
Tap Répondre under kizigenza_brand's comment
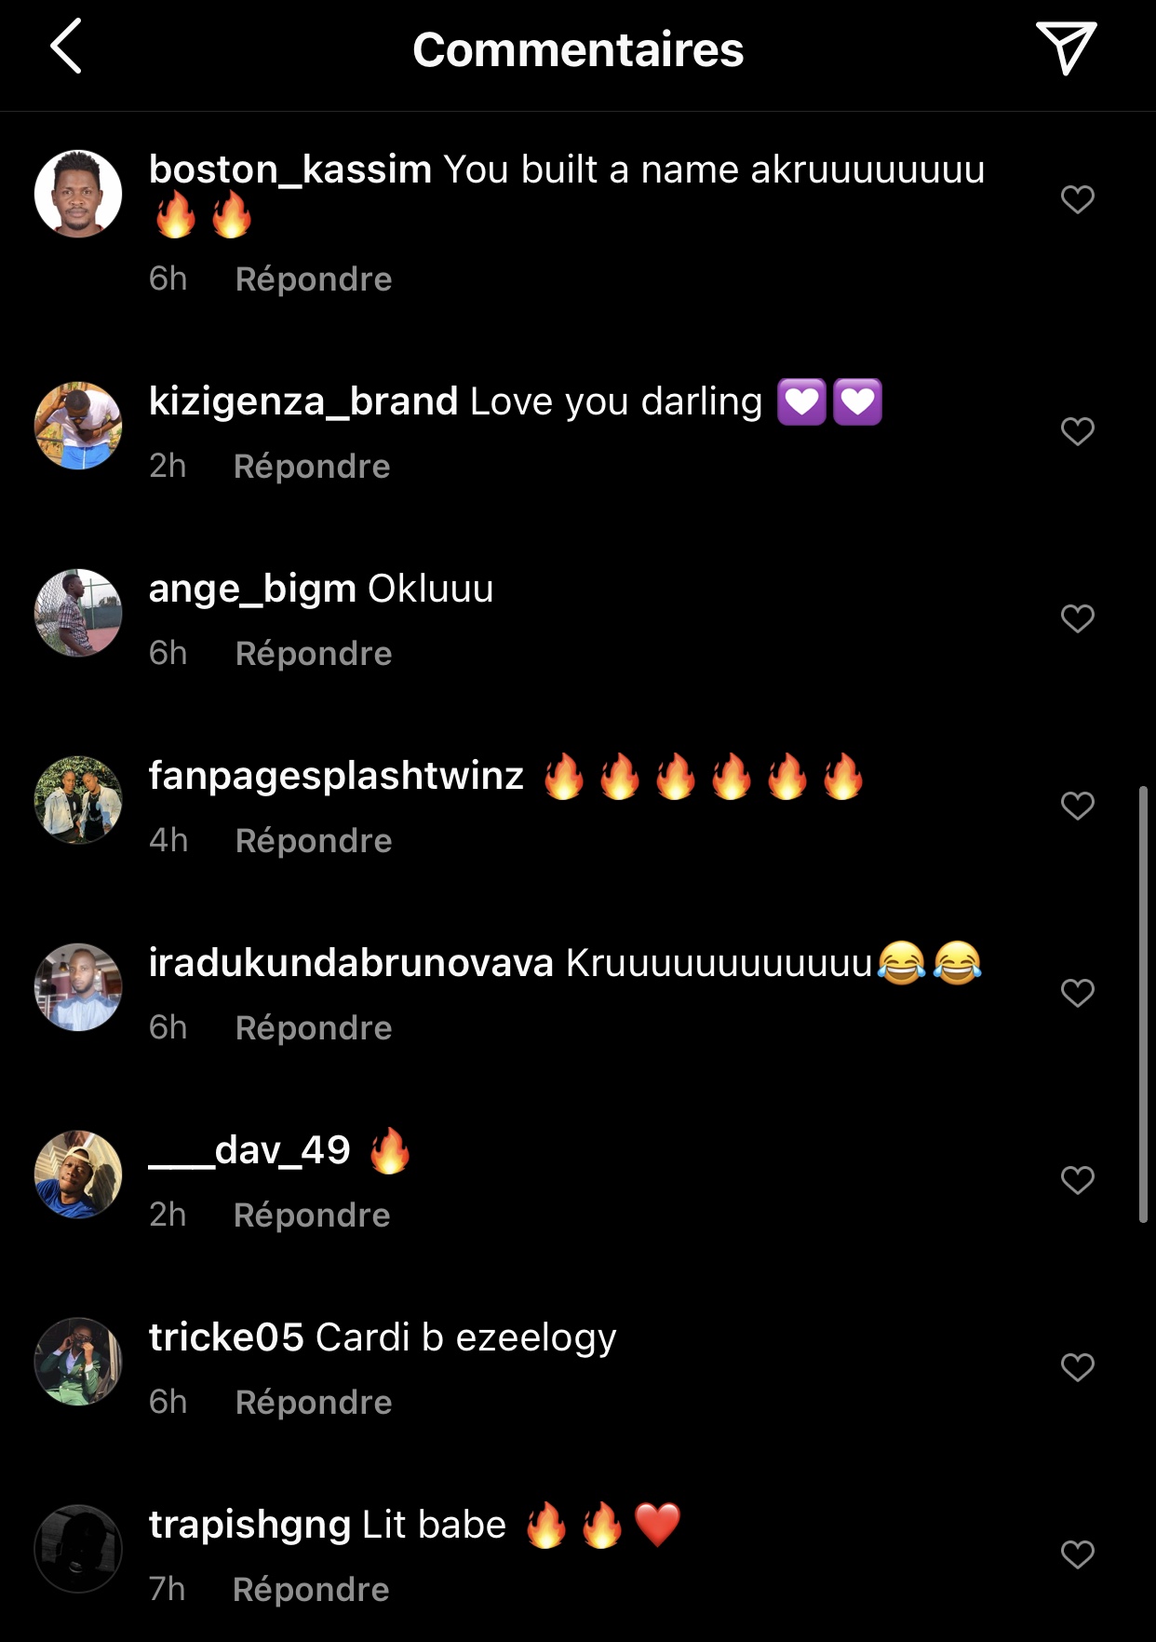point(312,467)
